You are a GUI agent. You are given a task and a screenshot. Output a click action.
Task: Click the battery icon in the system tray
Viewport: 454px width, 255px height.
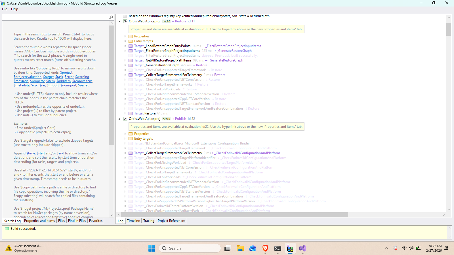coord(419,248)
